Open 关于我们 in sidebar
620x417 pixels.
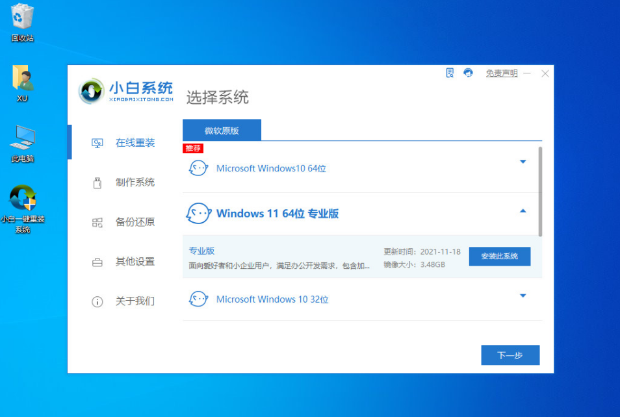(x=135, y=301)
